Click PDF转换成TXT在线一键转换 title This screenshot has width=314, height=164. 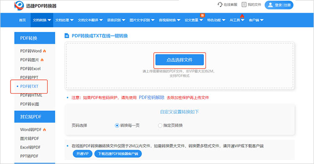point(100,36)
